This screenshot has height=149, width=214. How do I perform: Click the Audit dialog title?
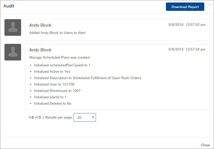(x=9, y=6)
